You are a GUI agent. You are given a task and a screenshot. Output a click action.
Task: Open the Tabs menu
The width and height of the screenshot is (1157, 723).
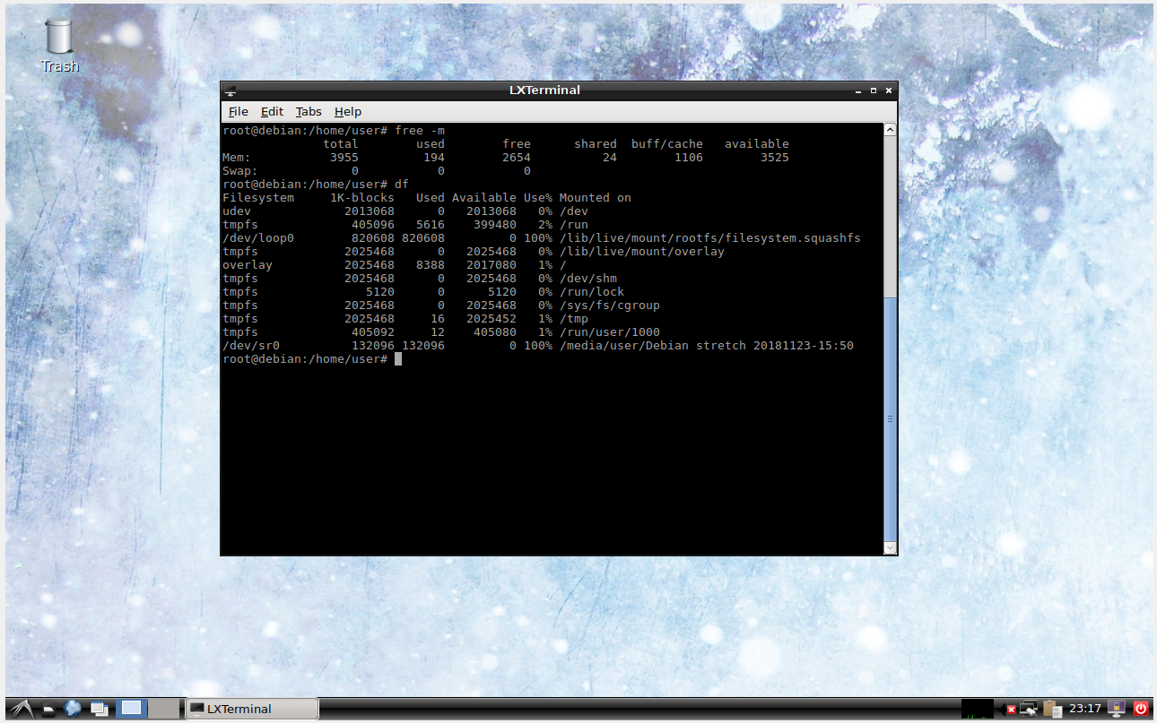point(309,112)
